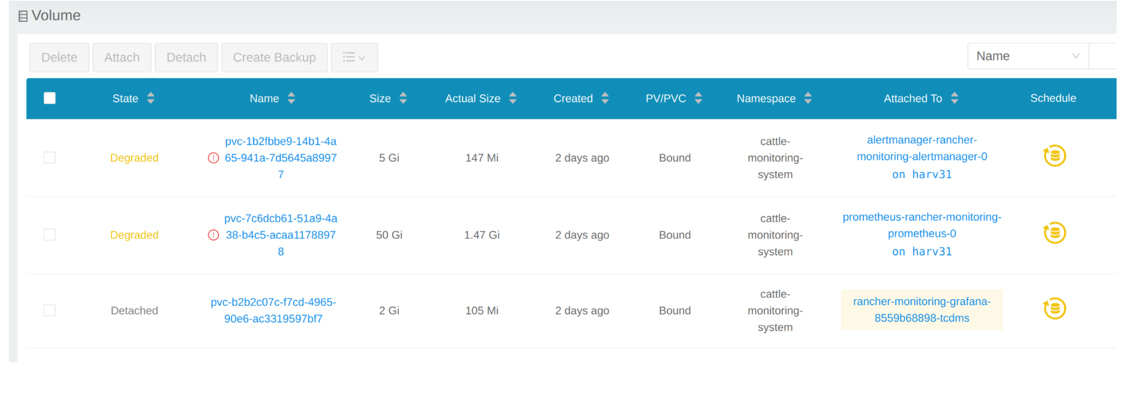Screen dimensions: 1128x410
Task: Click backup schedule icon for alertmanager volume
Action: point(1054,156)
